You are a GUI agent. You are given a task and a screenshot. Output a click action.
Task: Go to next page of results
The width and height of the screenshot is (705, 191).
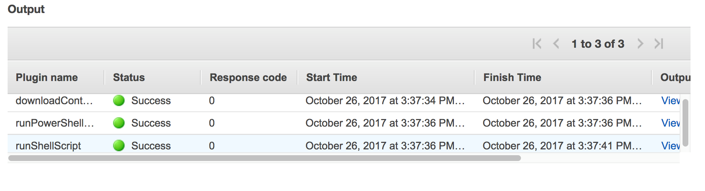[x=640, y=44]
